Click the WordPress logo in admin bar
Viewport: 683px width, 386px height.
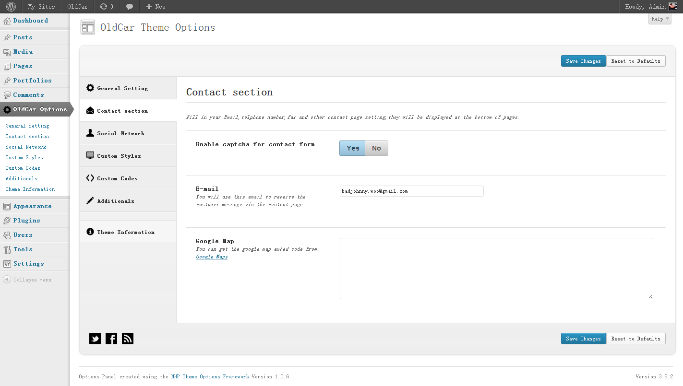(x=11, y=7)
